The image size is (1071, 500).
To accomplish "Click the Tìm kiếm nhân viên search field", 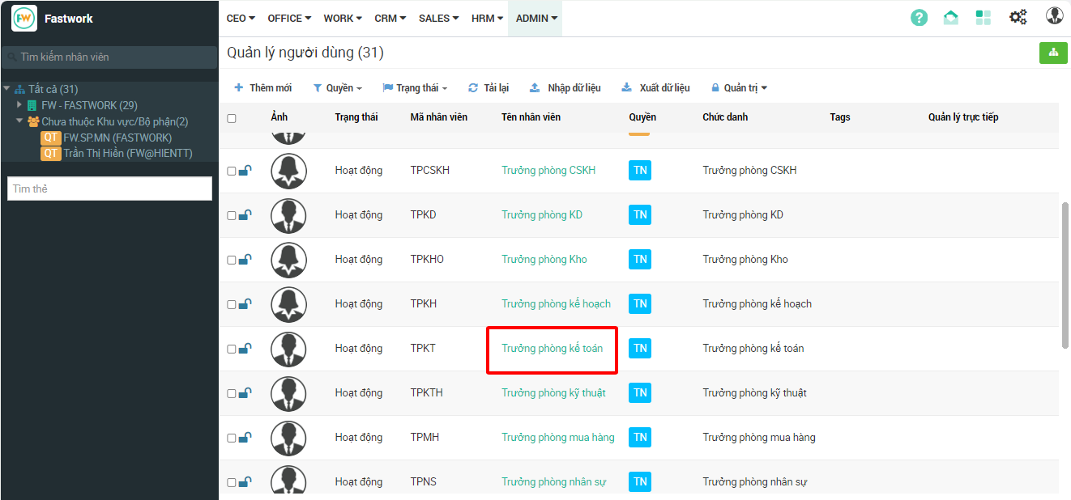I will coord(109,57).
